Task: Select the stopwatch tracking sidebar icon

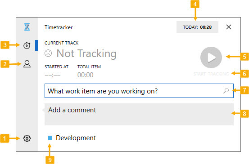Action: (27, 45)
